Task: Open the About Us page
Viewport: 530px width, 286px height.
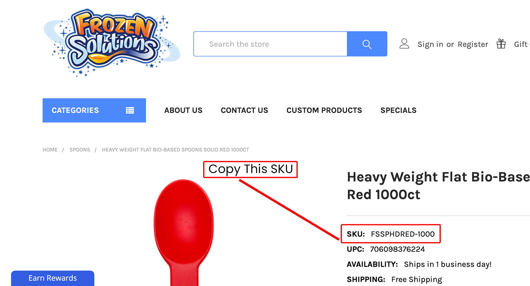Action: coord(183,110)
